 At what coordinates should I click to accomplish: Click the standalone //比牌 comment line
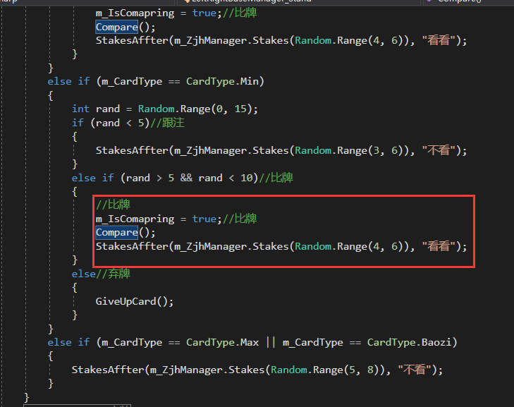click(113, 205)
